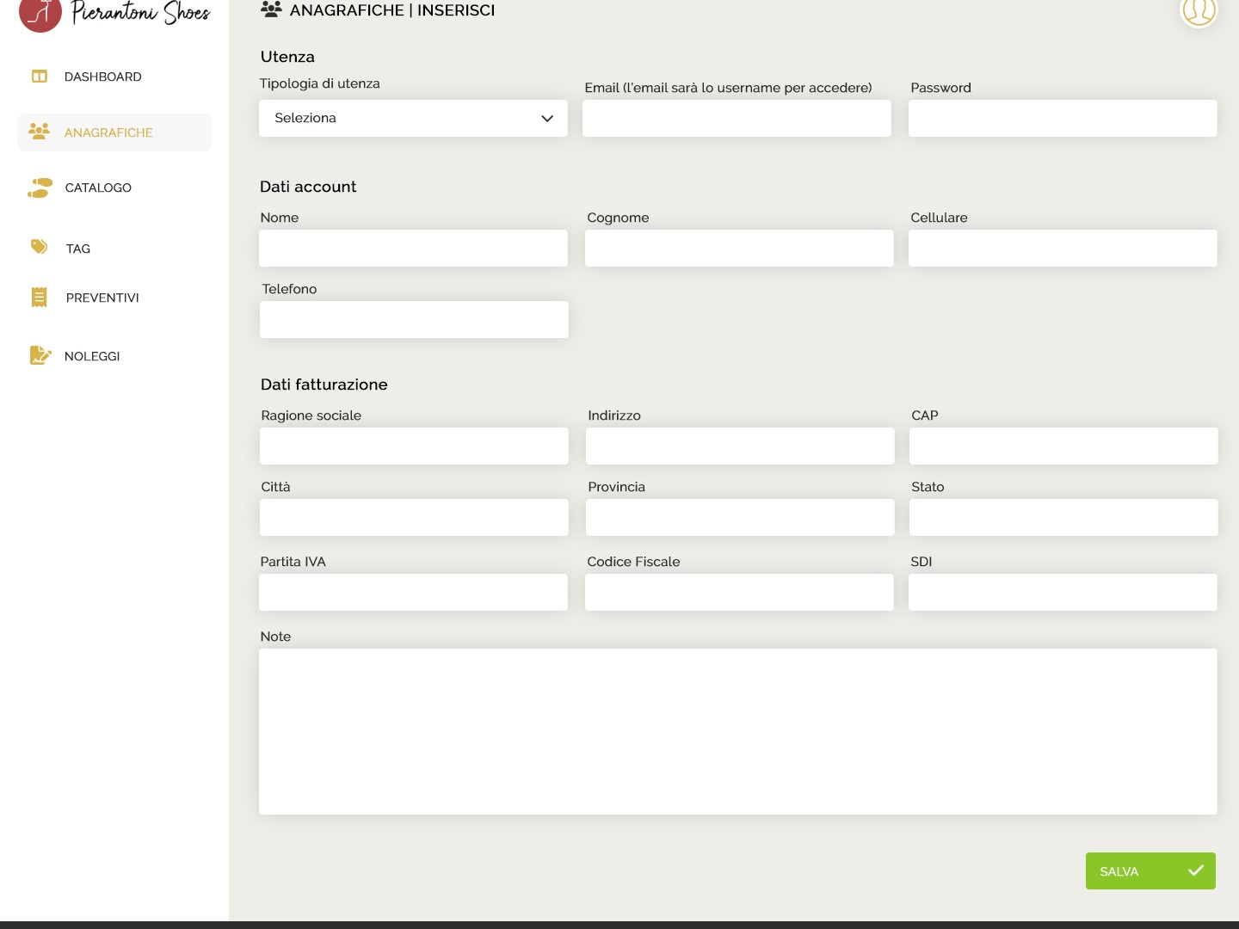Click the Preventivi receipt icon
The width and height of the screenshot is (1239, 929).
coord(40,298)
